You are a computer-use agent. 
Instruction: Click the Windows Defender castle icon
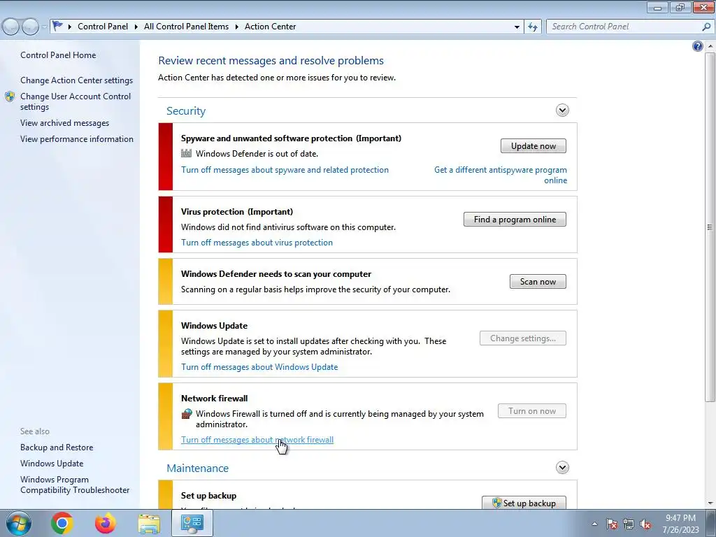pyautogui.click(x=186, y=153)
